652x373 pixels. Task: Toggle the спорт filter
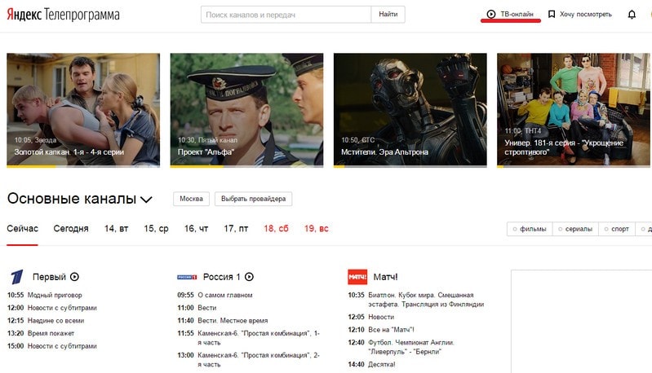click(x=617, y=229)
